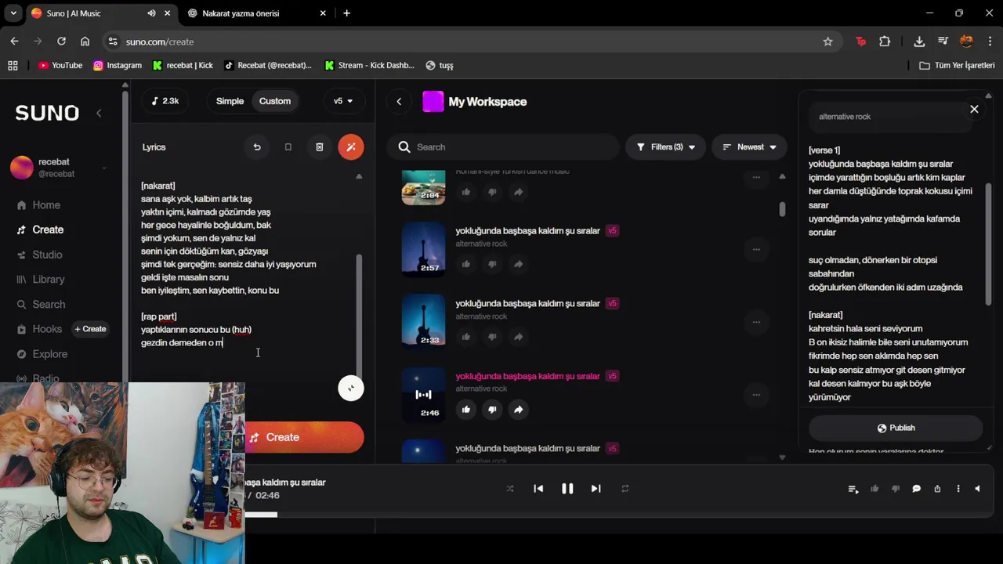Collapse the Suno sidebar chevron
The image size is (1003, 564).
point(99,114)
